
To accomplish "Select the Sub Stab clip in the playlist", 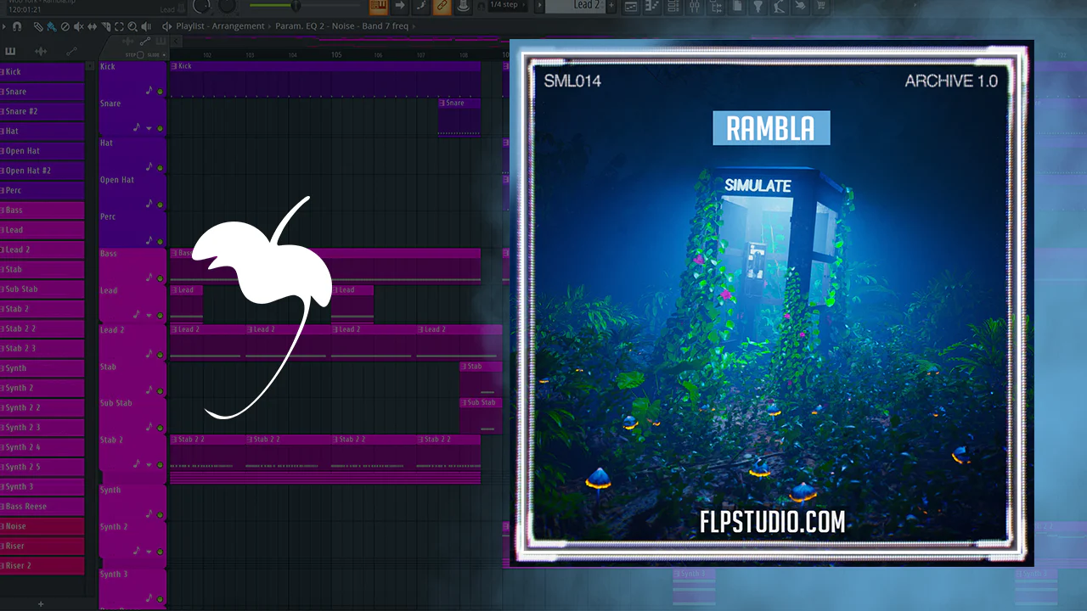I will point(481,416).
